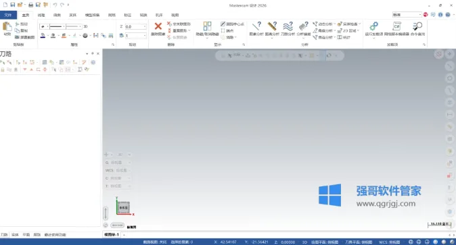Click the 隐藏/取消隐藏 four-squares icon
The height and width of the screenshot is (245, 456).
[207, 26]
